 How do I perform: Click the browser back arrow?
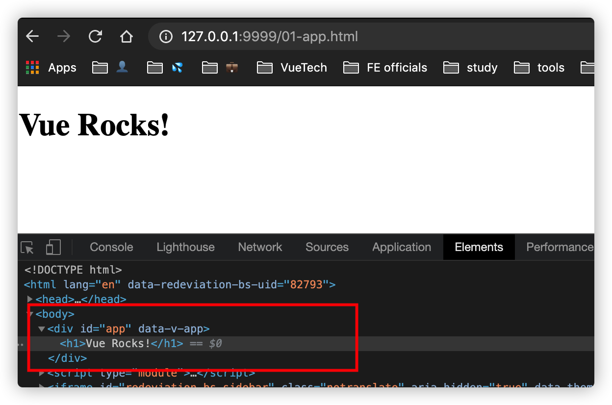pos(32,36)
